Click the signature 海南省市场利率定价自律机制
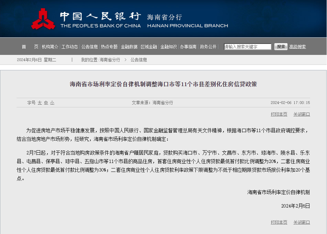The image size is (327, 234). point(279,192)
